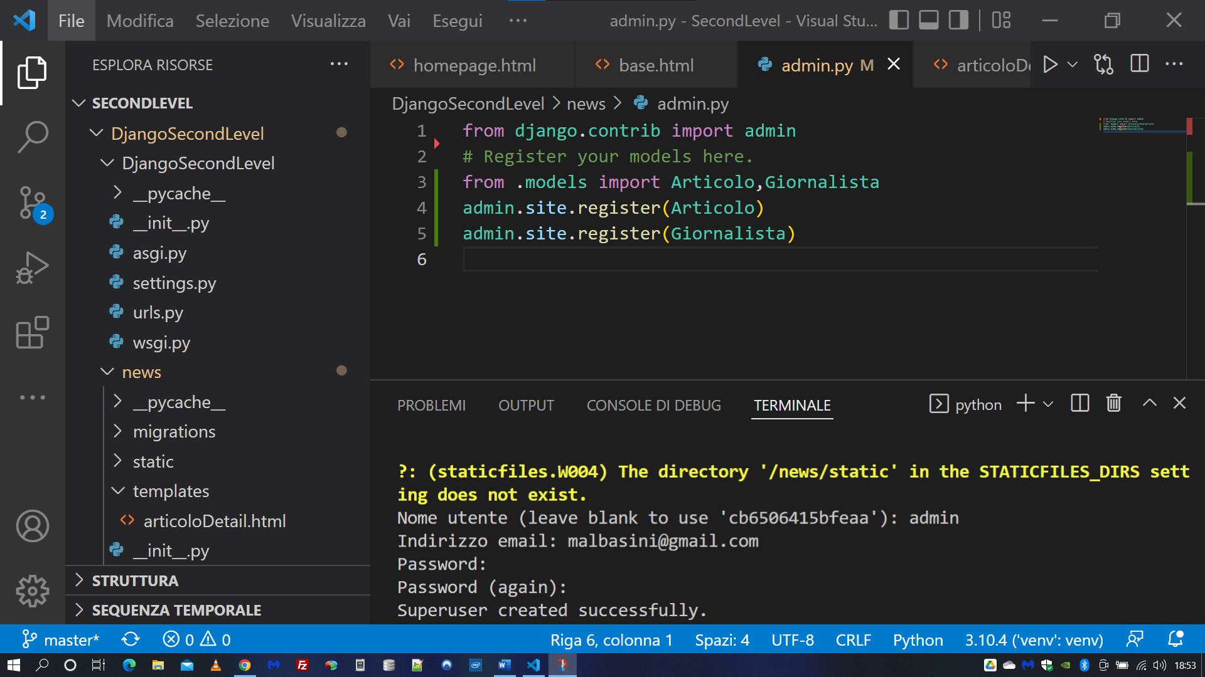Change the CRLF end-of-line sequence
This screenshot has height=677, width=1205.
tap(853, 640)
